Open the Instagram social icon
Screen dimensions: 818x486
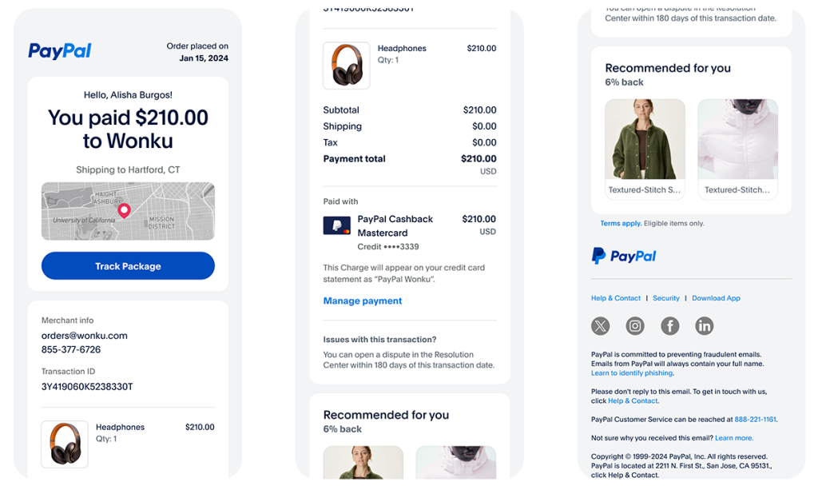click(635, 326)
